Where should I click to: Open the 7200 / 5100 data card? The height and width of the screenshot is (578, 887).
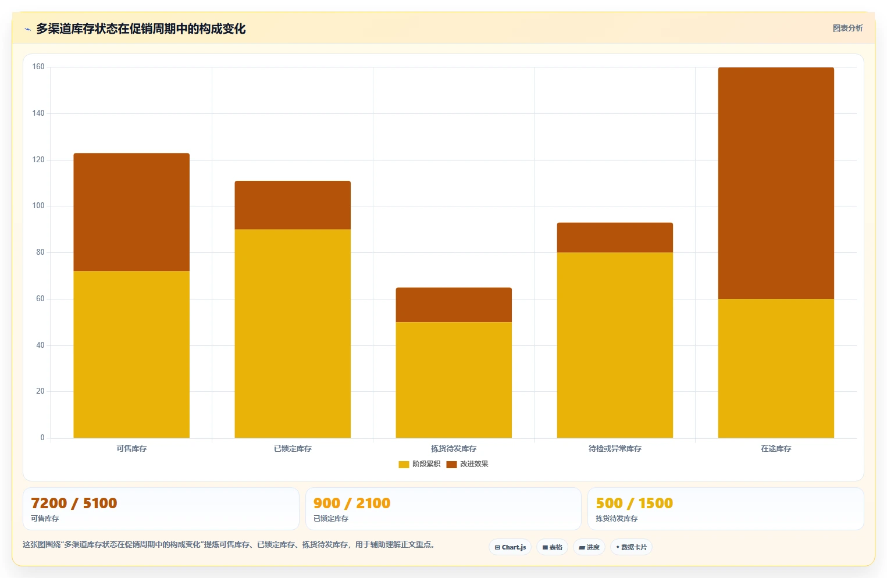pyautogui.click(x=161, y=509)
